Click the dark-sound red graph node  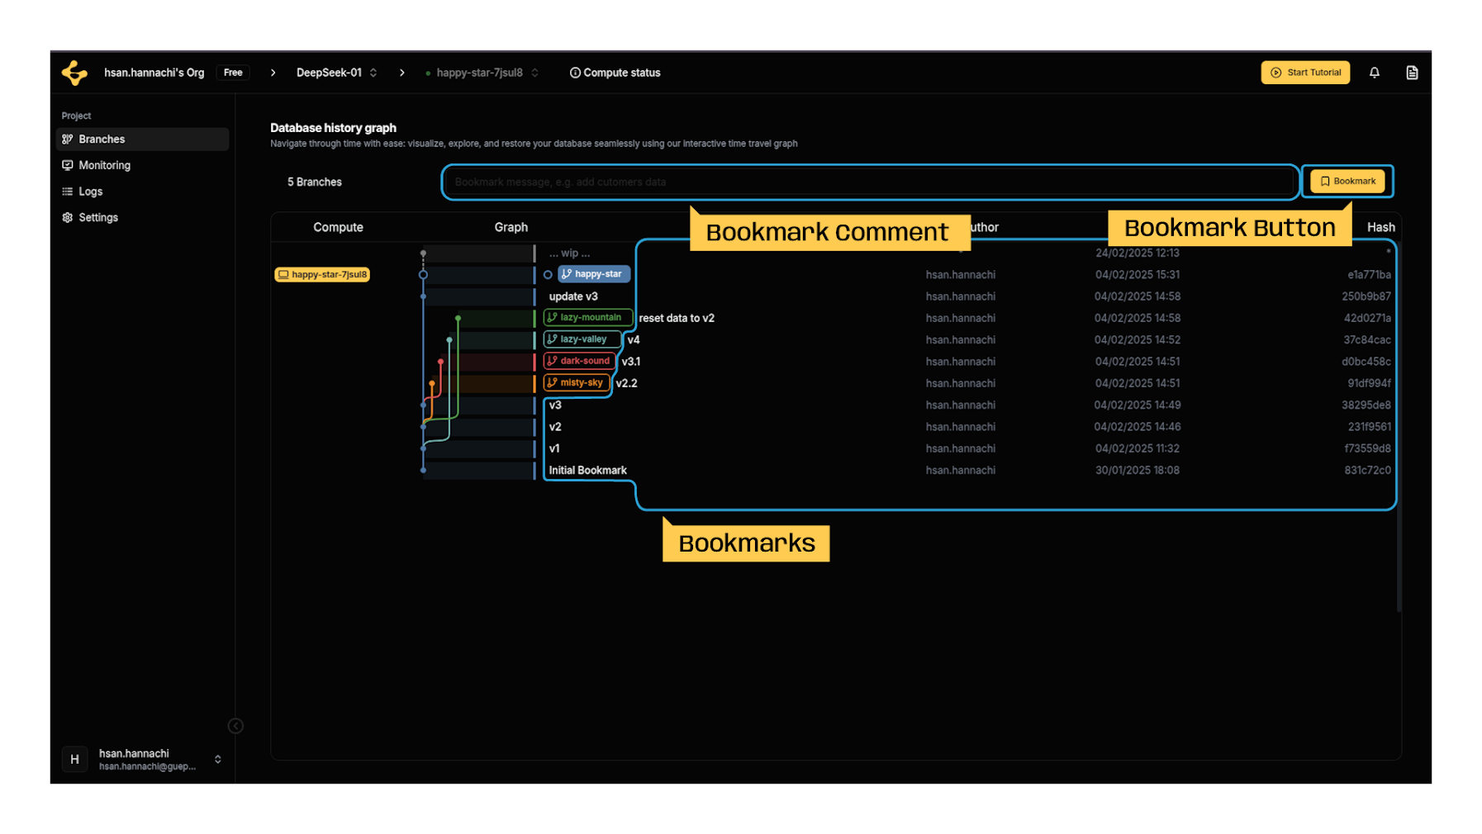(x=440, y=362)
